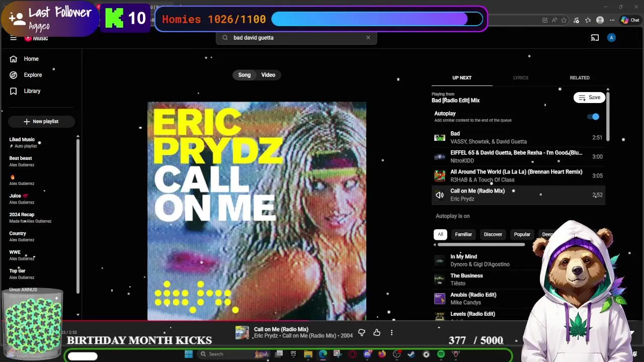Image resolution: width=644 pixels, height=362 pixels.
Task: Select the Popular filter chip
Action: point(522,234)
